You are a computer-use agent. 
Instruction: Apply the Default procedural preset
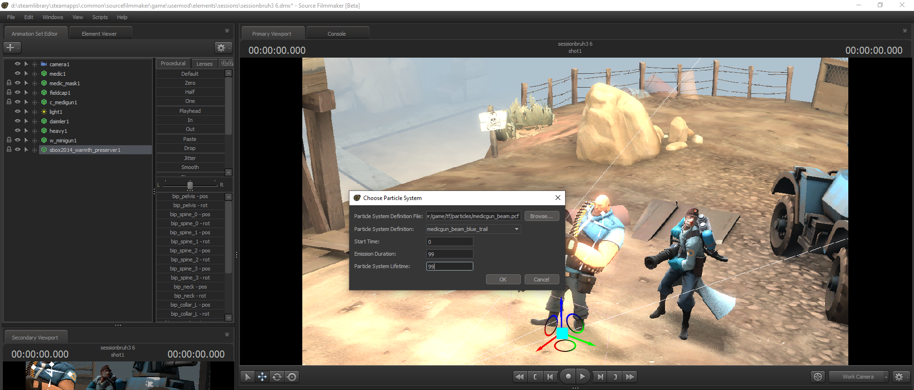click(190, 74)
